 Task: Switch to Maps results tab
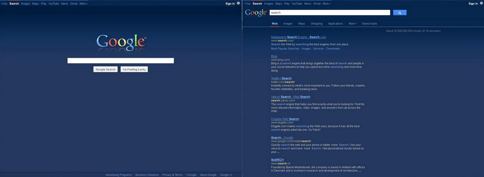[302, 24]
